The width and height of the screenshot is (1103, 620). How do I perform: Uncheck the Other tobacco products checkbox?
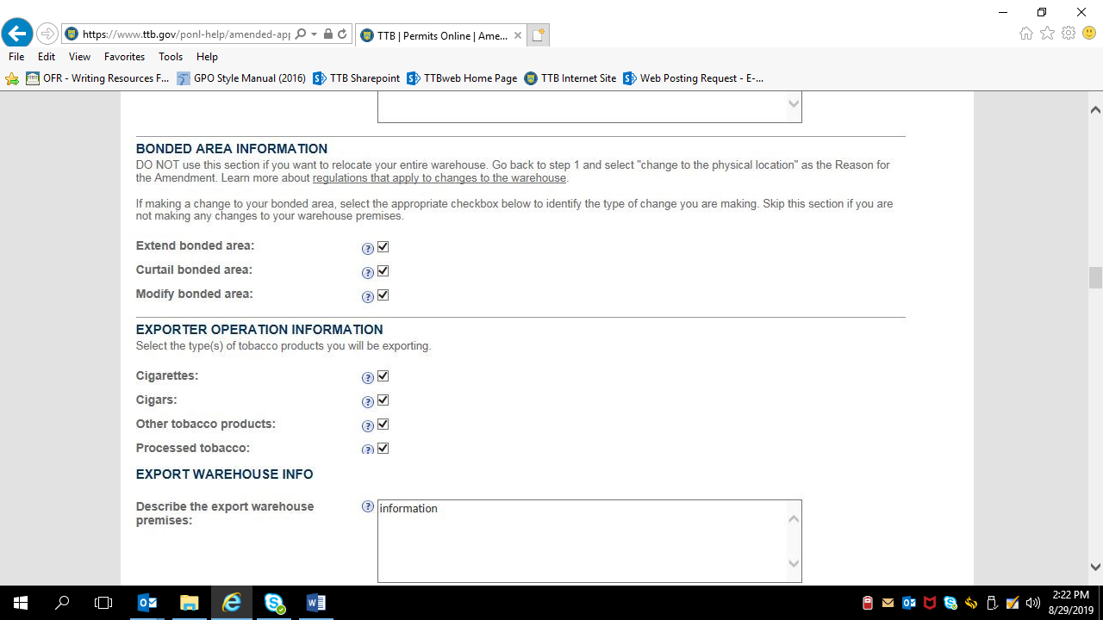(x=383, y=425)
